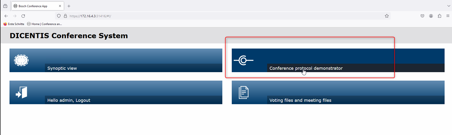The width and height of the screenshot is (452, 135).
Task: Click "Hello admin, Logout" label
Action: pyautogui.click(x=69, y=100)
